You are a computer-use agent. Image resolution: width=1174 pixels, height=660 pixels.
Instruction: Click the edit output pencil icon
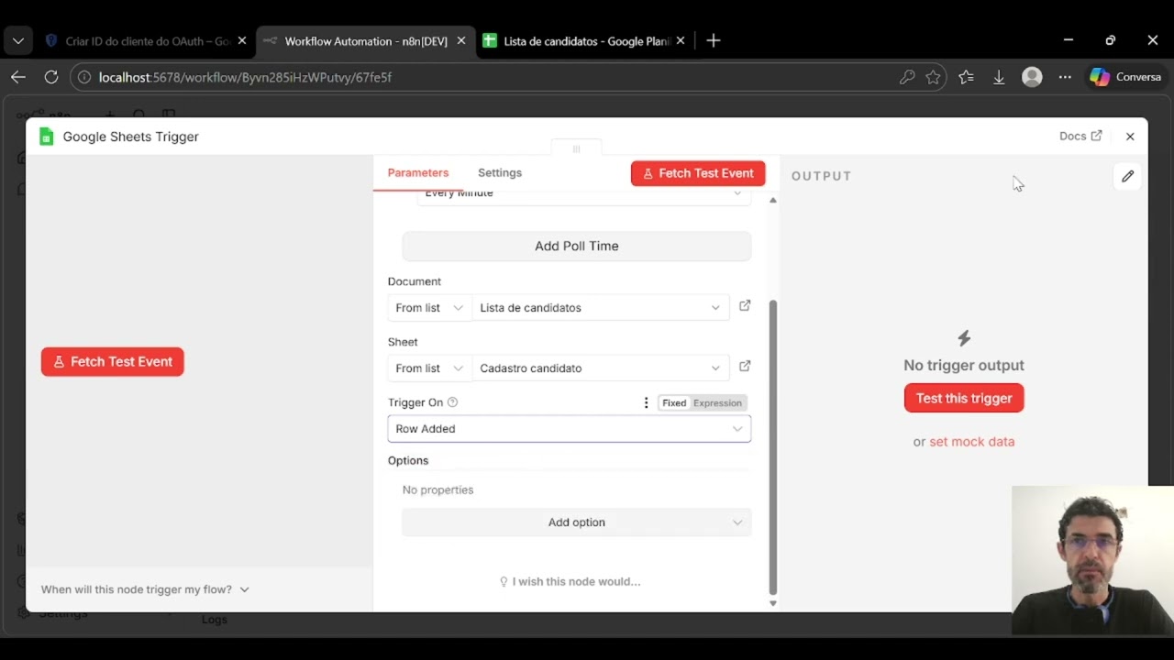pos(1127,176)
